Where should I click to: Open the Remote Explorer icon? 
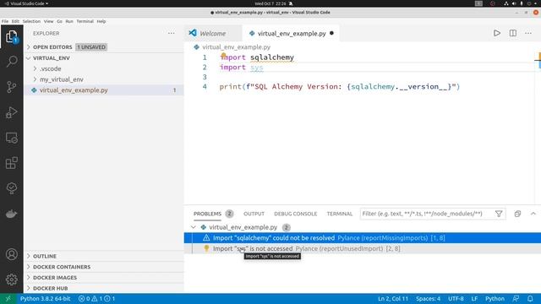(11, 138)
